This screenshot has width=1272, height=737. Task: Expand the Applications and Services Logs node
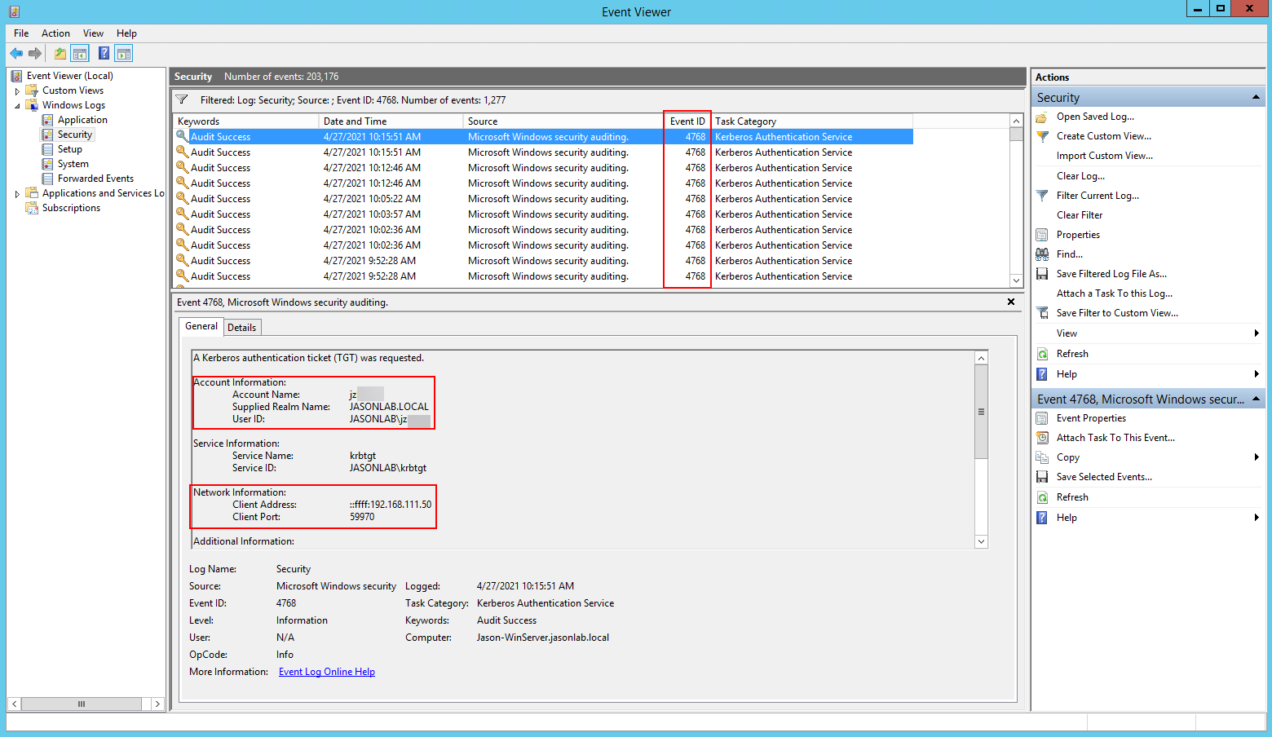point(17,192)
